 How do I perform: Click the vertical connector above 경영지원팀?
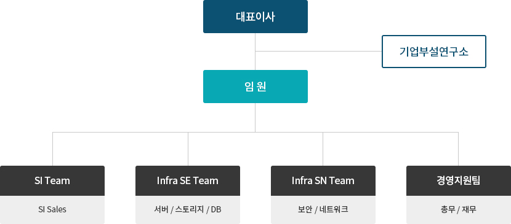coord(458,149)
